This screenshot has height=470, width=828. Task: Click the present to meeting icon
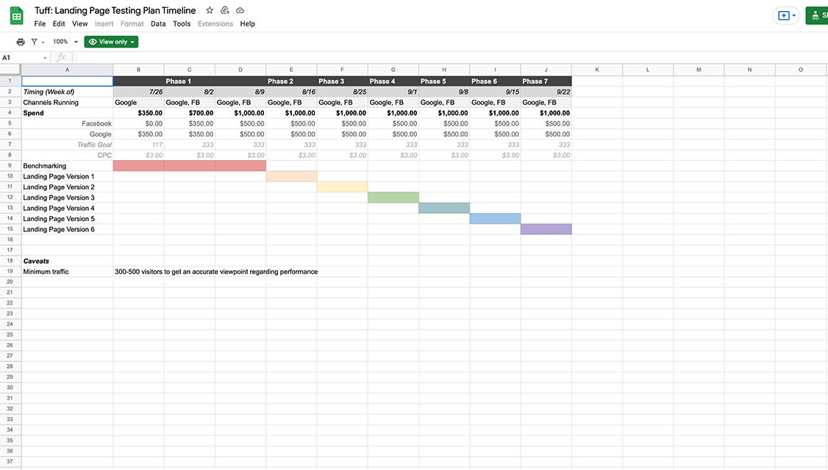pyautogui.click(x=785, y=15)
